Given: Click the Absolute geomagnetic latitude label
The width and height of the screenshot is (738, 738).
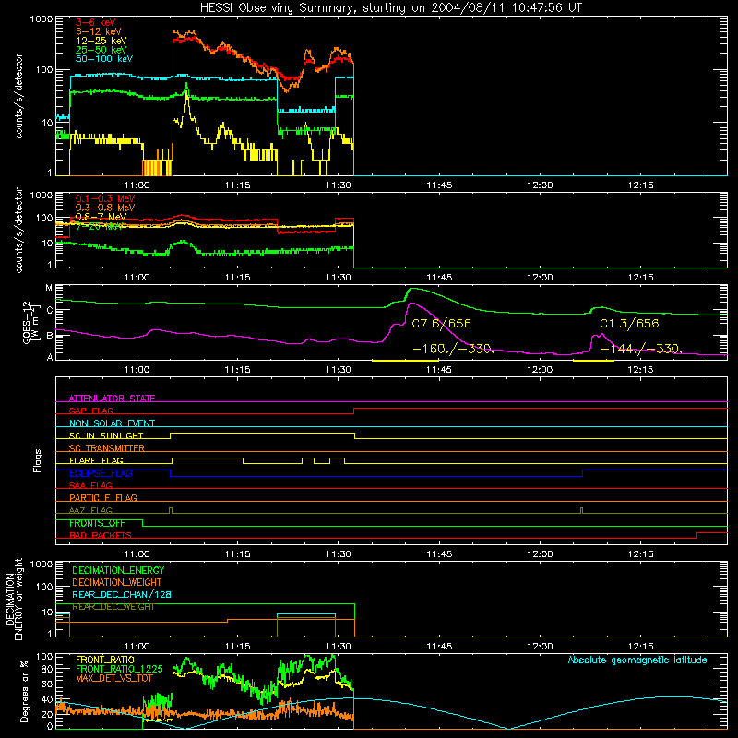Looking at the screenshot, I should (637, 660).
